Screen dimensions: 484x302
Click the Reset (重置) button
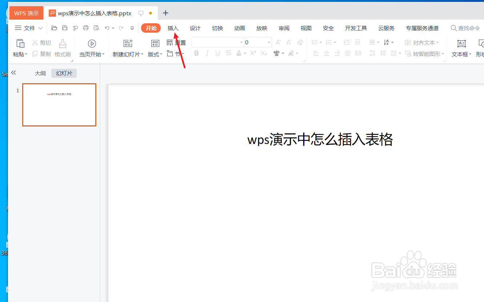(x=176, y=43)
